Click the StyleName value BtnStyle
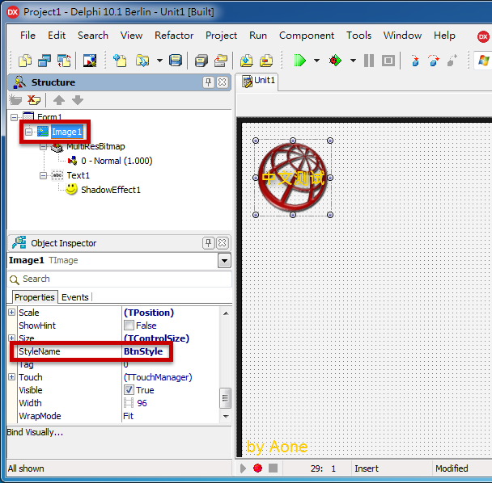The image size is (492, 483). click(143, 351)
